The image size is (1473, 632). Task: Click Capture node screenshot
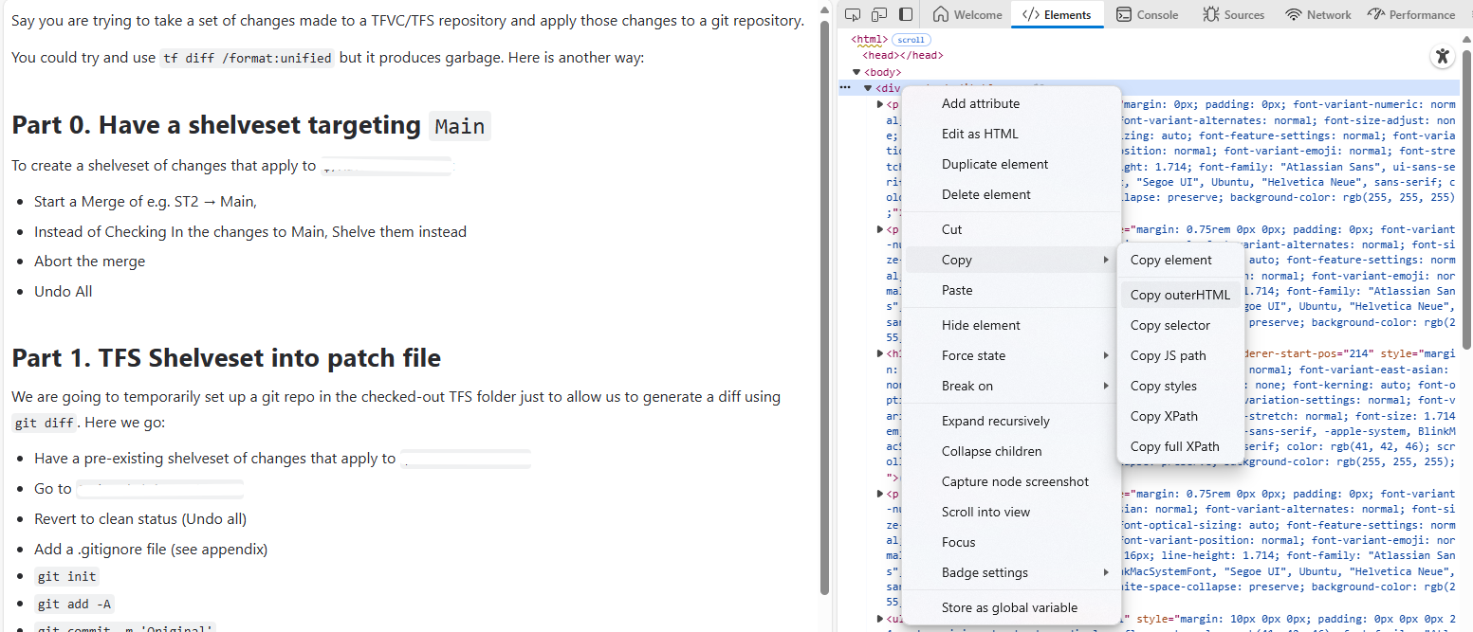1016,481
